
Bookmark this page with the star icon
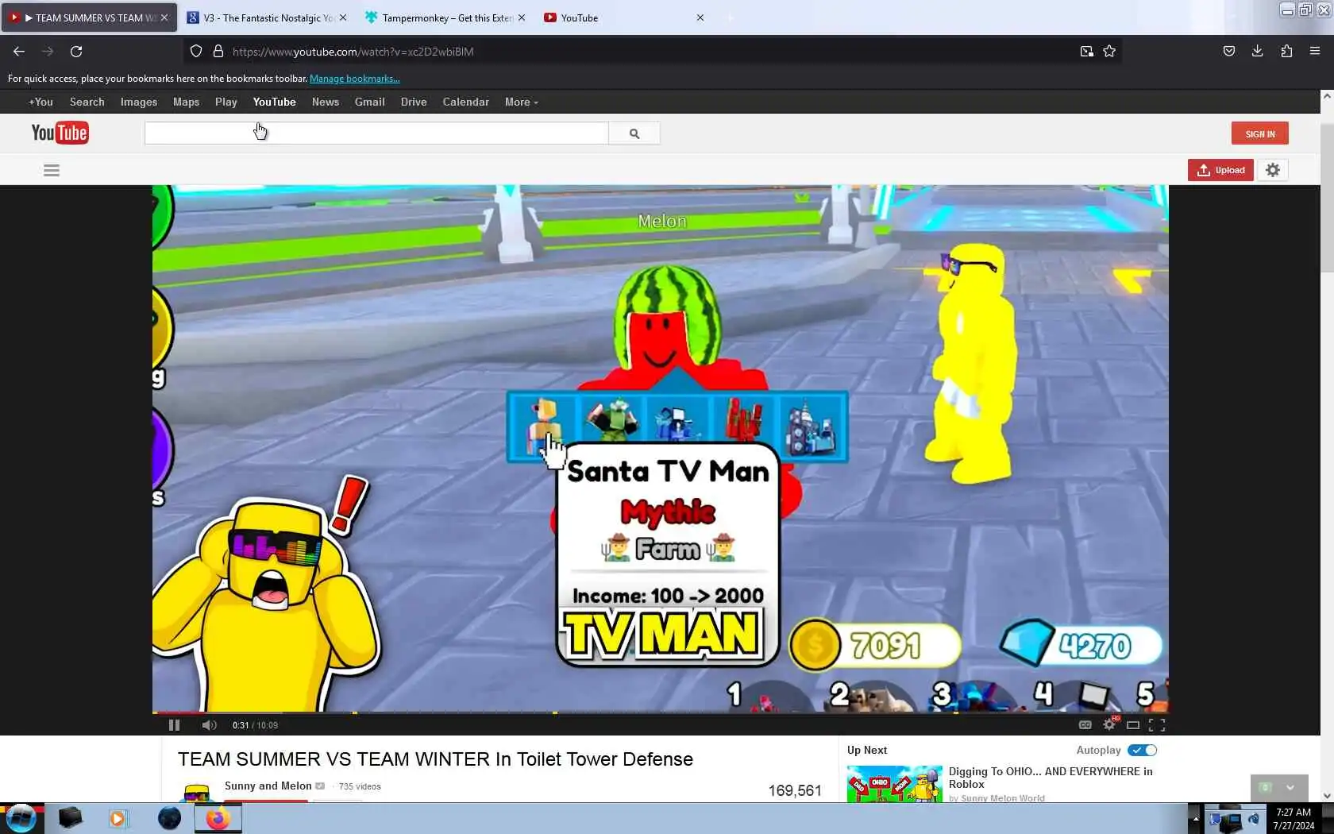[x=1109, y=52]
